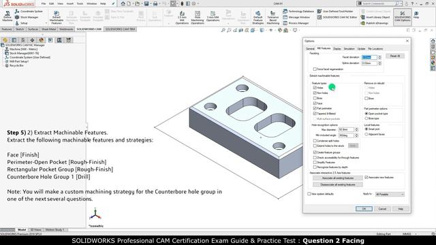Select Adjacent faces radio button
436x245 pixels.
click(x=367, y=134)
